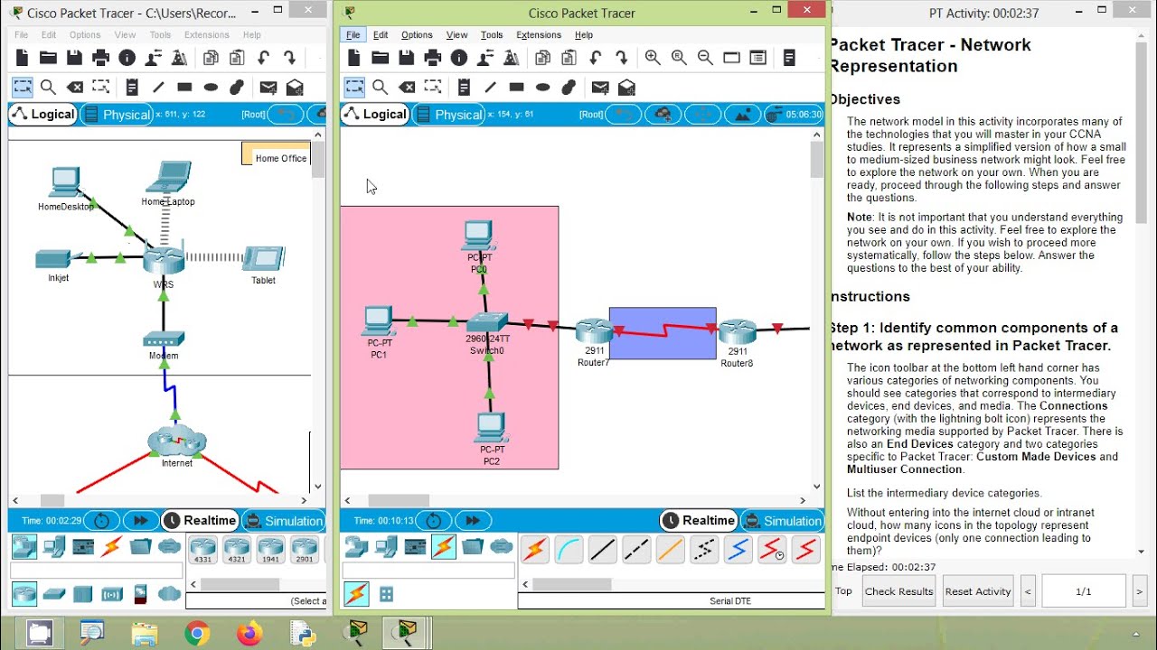1157x650 pixels.
Task: Choose blue Coaxial cable type
Action: pos(738,549)
